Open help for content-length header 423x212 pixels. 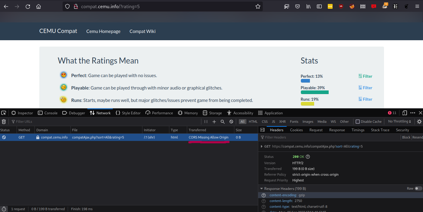[264, 201]
